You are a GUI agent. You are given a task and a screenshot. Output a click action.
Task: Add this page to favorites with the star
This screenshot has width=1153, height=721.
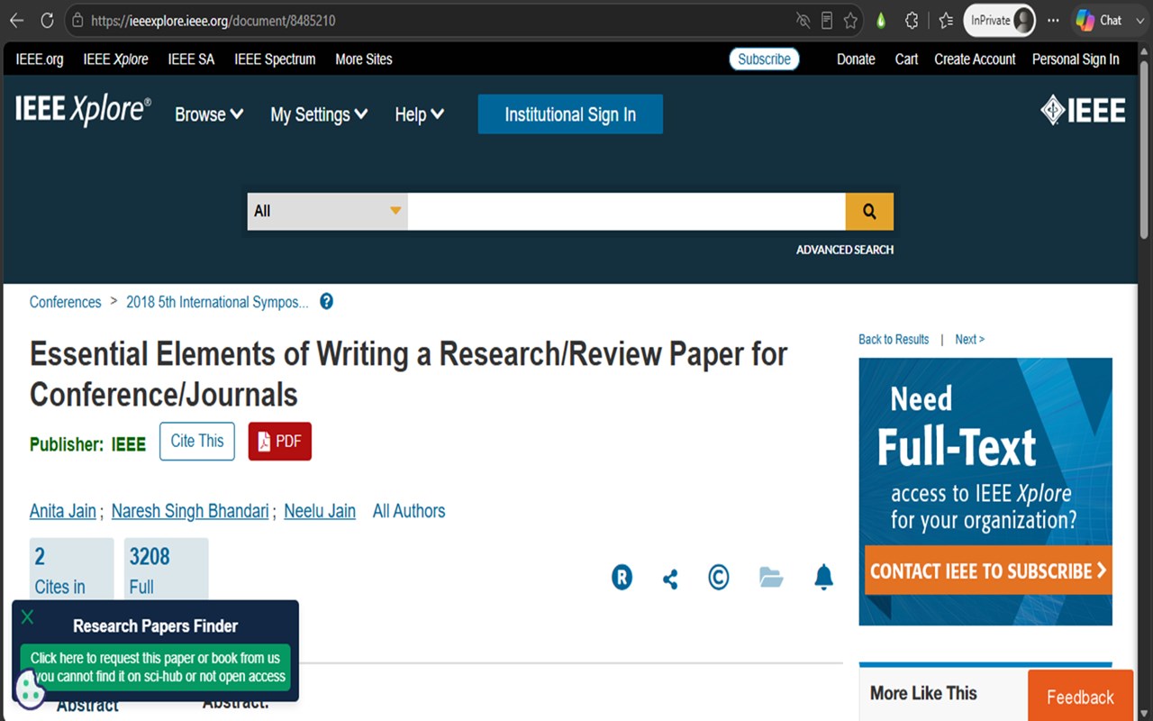pyautogui.click(x=850, y=21)
